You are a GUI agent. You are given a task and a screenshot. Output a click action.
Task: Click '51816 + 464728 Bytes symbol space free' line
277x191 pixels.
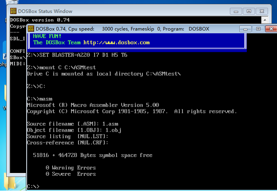(x=93, y=155)
